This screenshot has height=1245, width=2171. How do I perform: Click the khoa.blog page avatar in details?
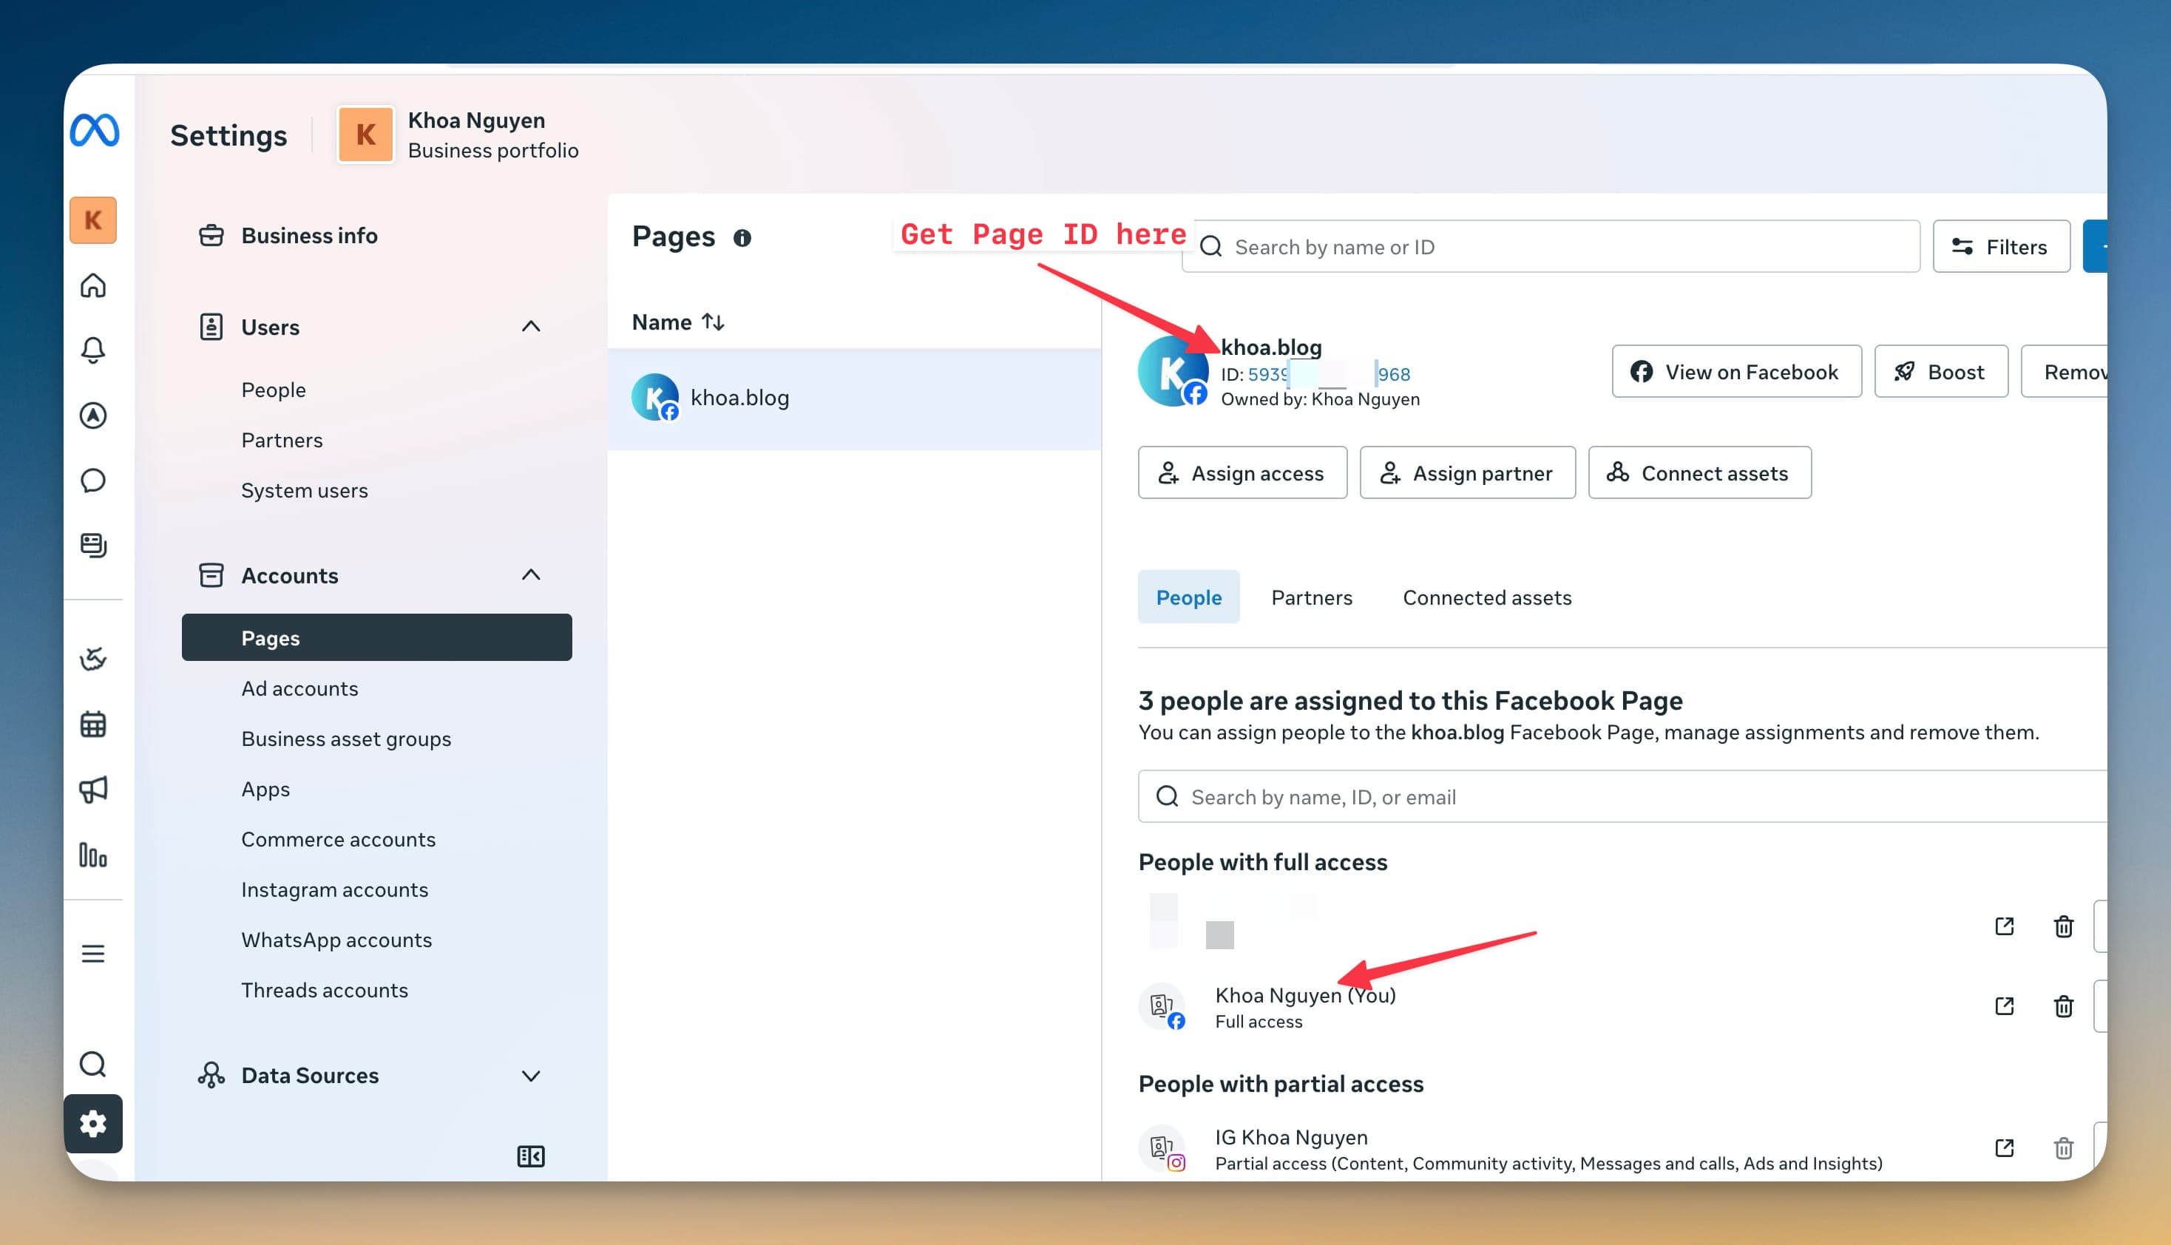(x=1172, y=371)
